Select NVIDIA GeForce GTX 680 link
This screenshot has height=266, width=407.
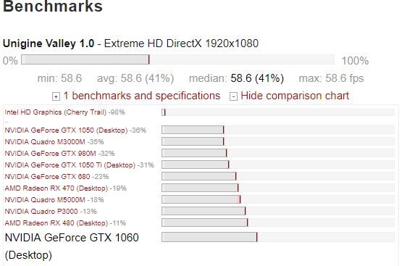48,177
